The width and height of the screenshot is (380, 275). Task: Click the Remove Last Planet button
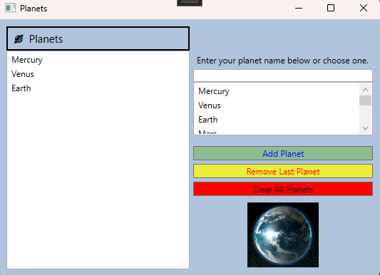pyautogui.click(x=283, y=171)
